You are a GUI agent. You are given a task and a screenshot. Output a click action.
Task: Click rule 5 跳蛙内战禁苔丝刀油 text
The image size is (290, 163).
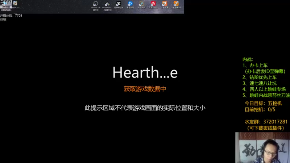266,95
